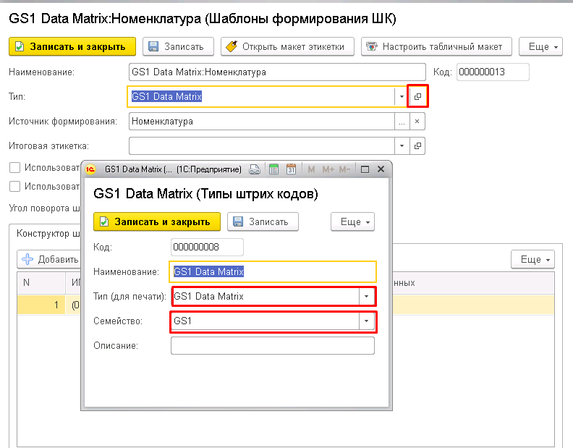The width and height of the screenshot is (573, 448).
Task: Click 'Записать' button in main form
Action: tap(178, 46)
